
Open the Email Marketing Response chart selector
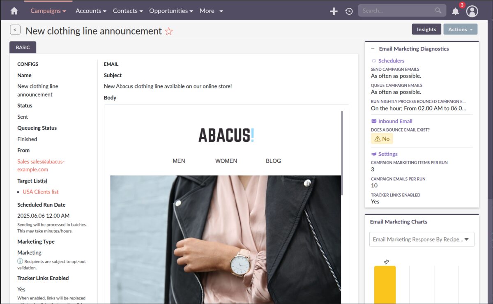pyautogui.click(x=422, y=240)
